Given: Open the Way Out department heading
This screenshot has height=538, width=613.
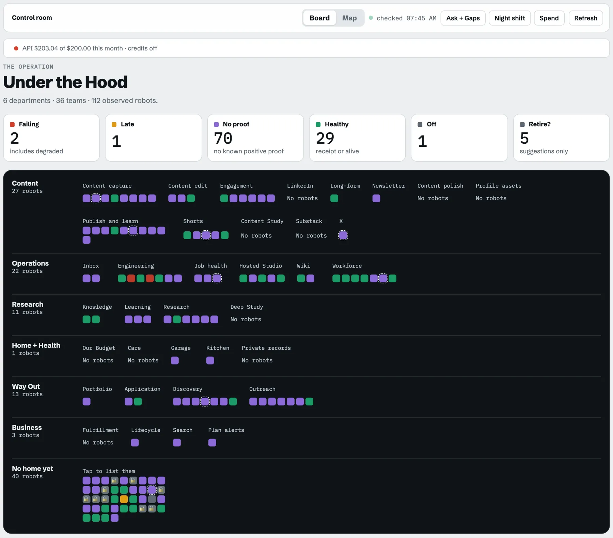Looking at the screenshot, I should pos(26,386).
